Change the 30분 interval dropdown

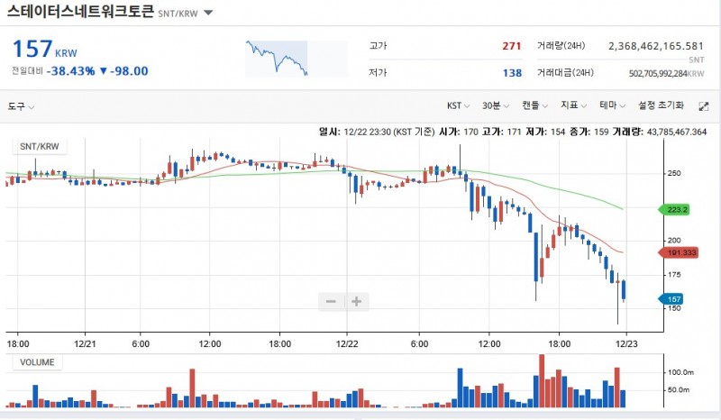click(x=496, y=105)
